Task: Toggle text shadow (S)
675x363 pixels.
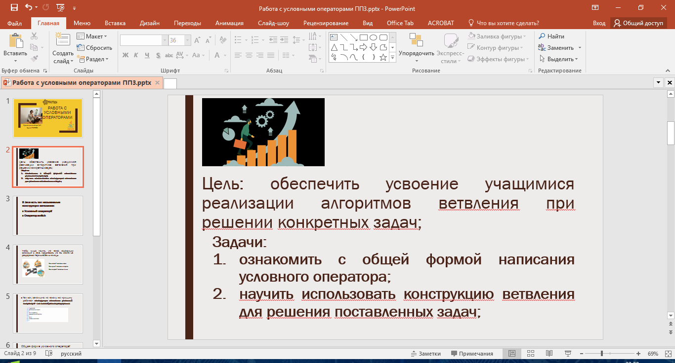Action: pyautogui.click(x=158, y=55)
